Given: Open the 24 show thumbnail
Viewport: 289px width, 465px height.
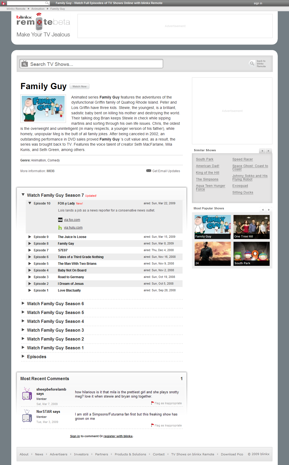Looking at the screenshot, I should [x=213, y=254].
